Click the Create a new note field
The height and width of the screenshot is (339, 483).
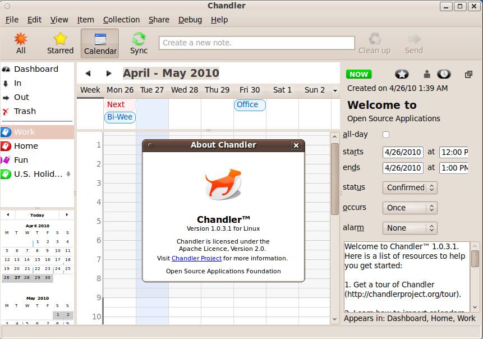[x=257, y=43]
